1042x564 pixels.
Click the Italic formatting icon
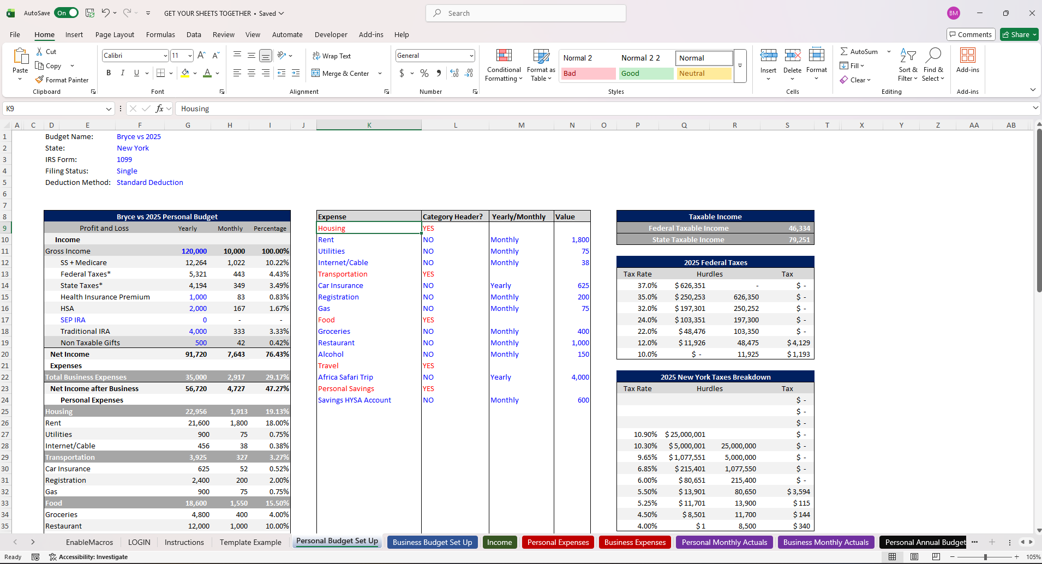pyautogui.click(x=123, y=73)
